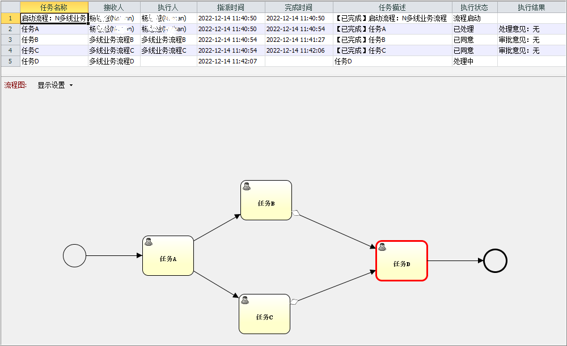
Task: Select the 任务C flowchart node
Action: 264,314
